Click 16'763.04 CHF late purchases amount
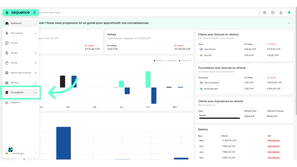The height and width of the screenshot is (167, 297). [183, 49]
